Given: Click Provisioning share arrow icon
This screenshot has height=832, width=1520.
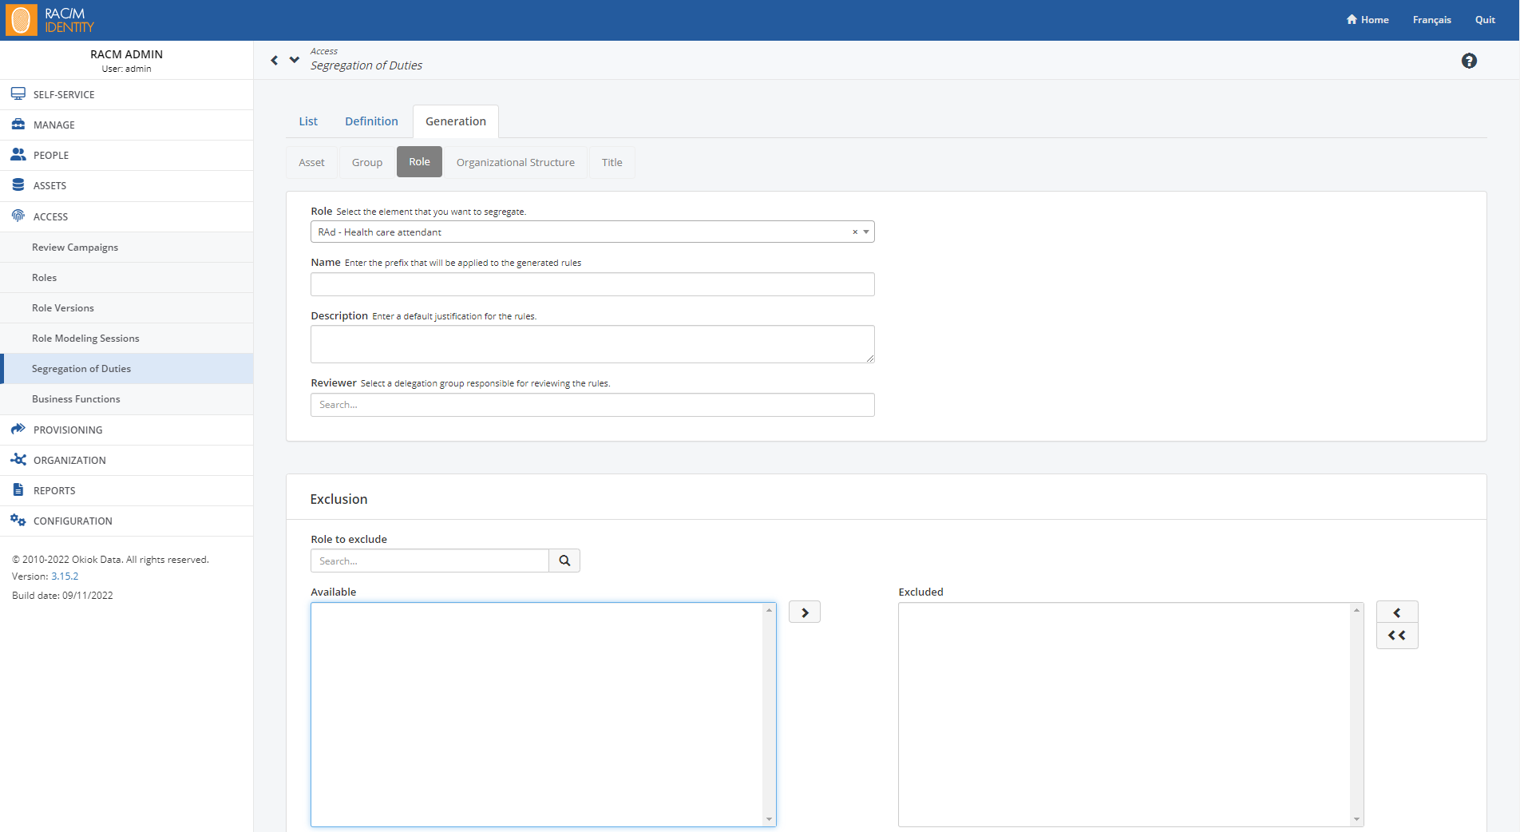Looking at the screenshot, I should click(18, 430).
